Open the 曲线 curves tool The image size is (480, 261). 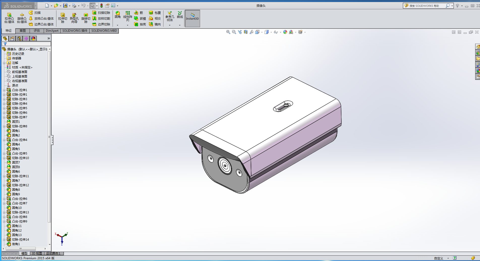coord(180,15)
